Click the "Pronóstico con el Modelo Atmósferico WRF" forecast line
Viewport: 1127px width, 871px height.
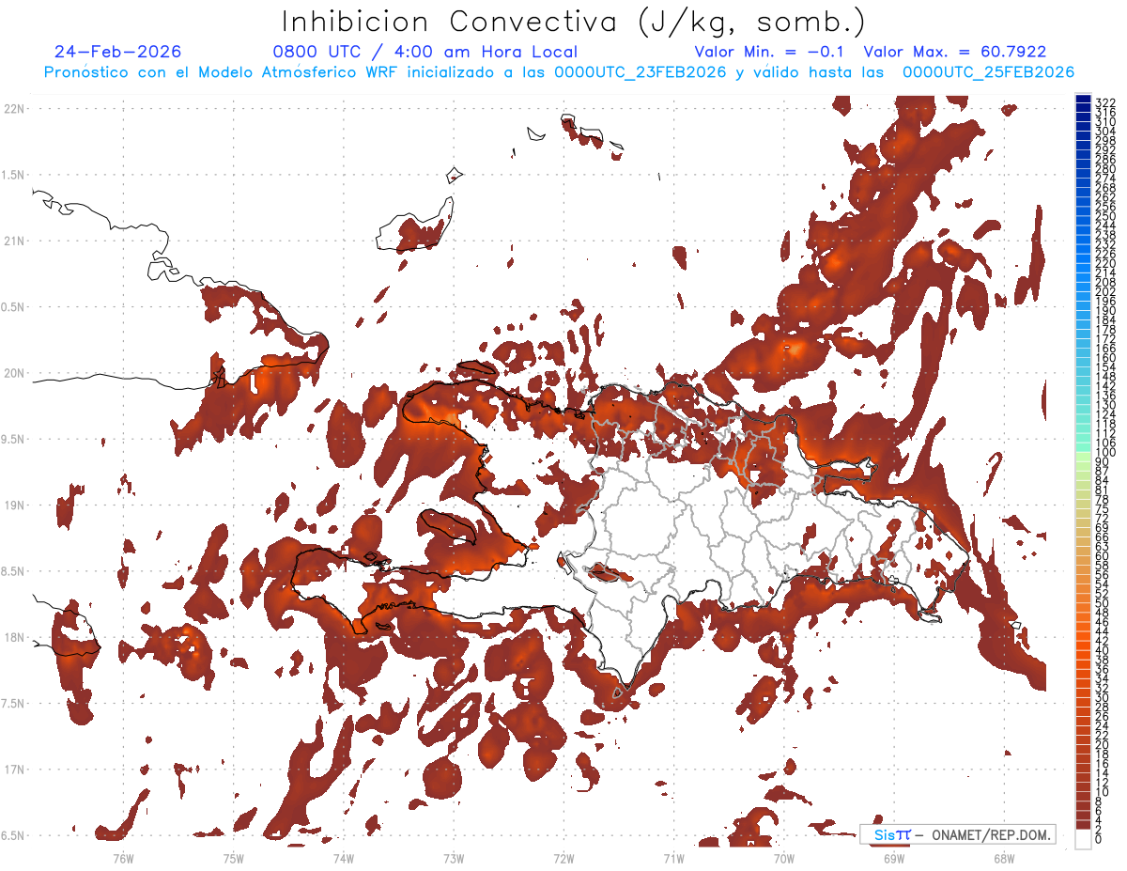559,72
